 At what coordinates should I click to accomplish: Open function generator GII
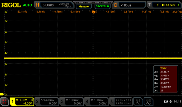click(x=148, y=102)
